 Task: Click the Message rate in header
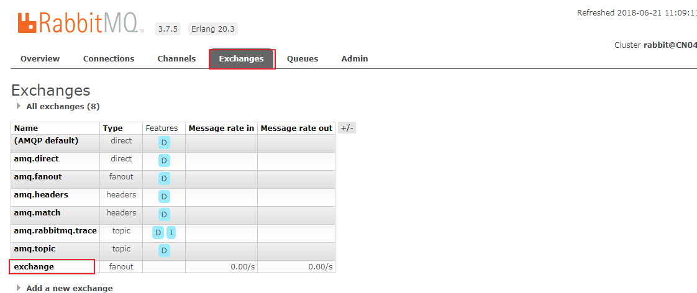point(221,128)
